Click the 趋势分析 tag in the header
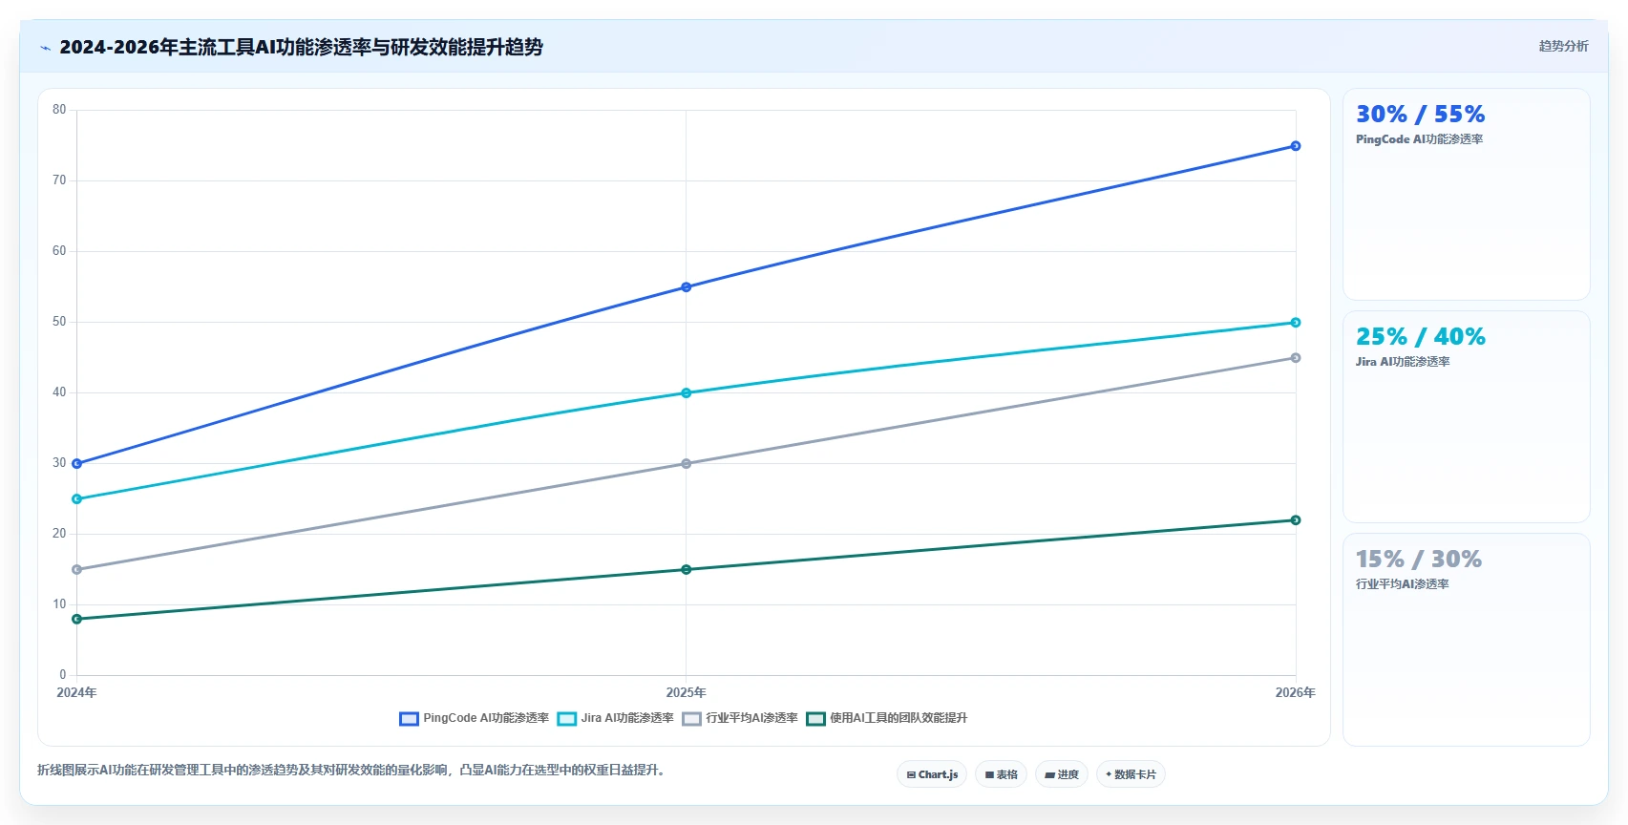The width and height of the screenshot is (1628, 825). tap(1563, 46)
